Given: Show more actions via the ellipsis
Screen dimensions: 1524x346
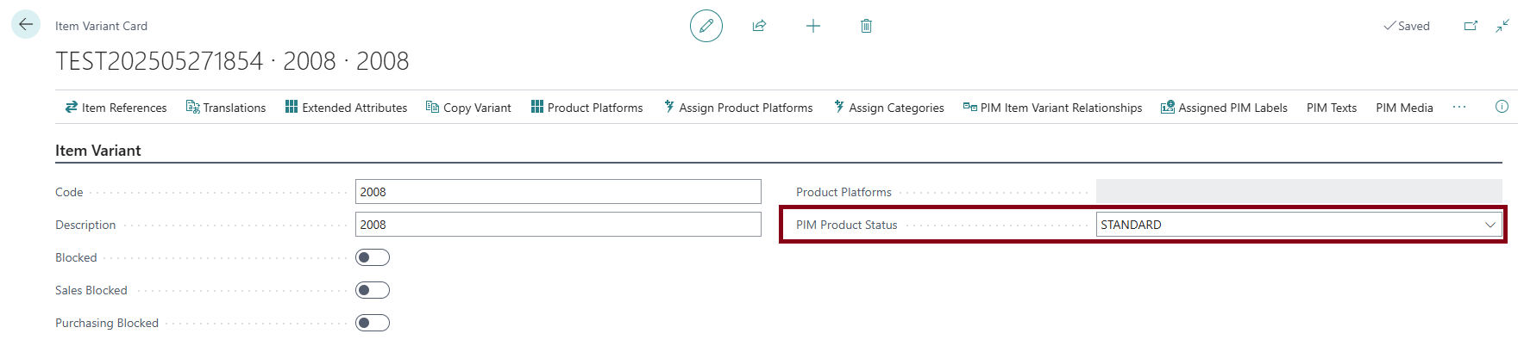Looking at the screenshot, I should coord(1459,107).
